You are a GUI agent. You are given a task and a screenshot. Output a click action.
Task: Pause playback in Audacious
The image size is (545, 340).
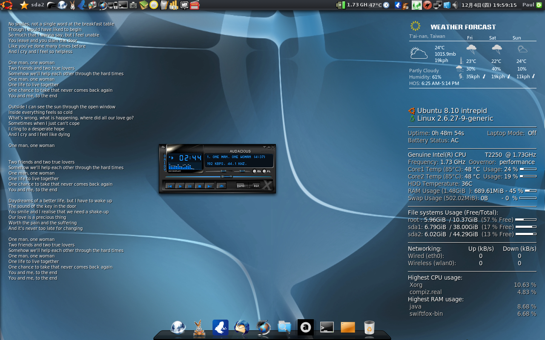pos(190,186)
